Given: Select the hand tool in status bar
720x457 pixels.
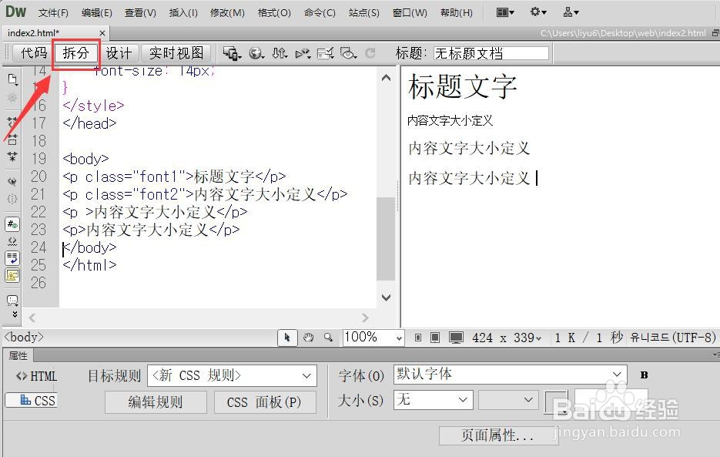Looking at the screenshot, I should point(308,336).
